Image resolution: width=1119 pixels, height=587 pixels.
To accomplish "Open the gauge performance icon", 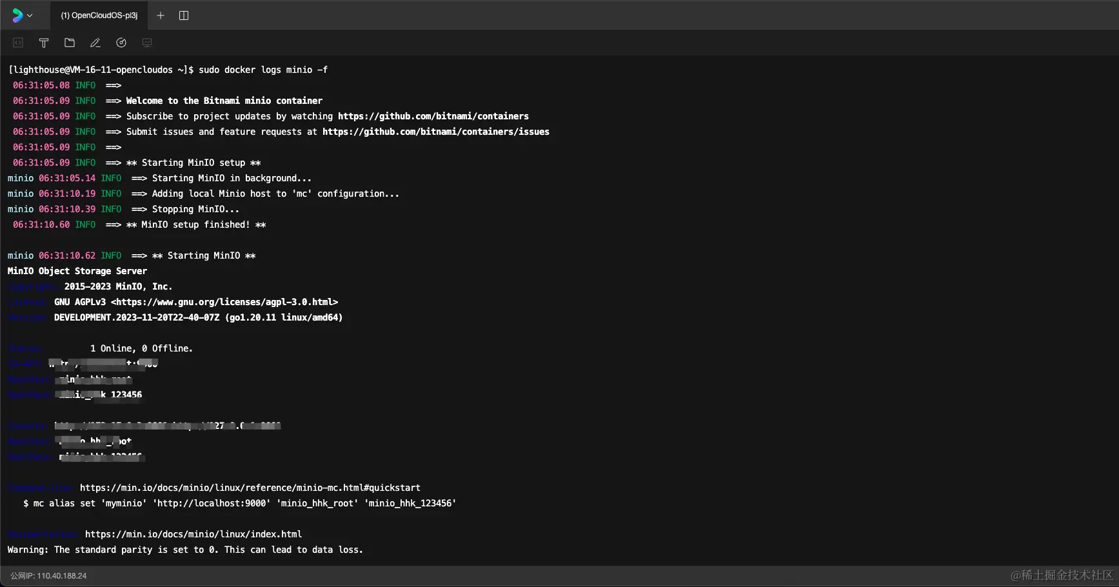I will point(121,43).
